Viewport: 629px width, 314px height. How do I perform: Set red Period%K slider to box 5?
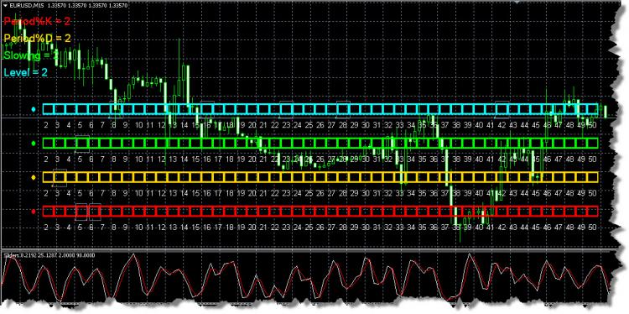coord(82,212)
